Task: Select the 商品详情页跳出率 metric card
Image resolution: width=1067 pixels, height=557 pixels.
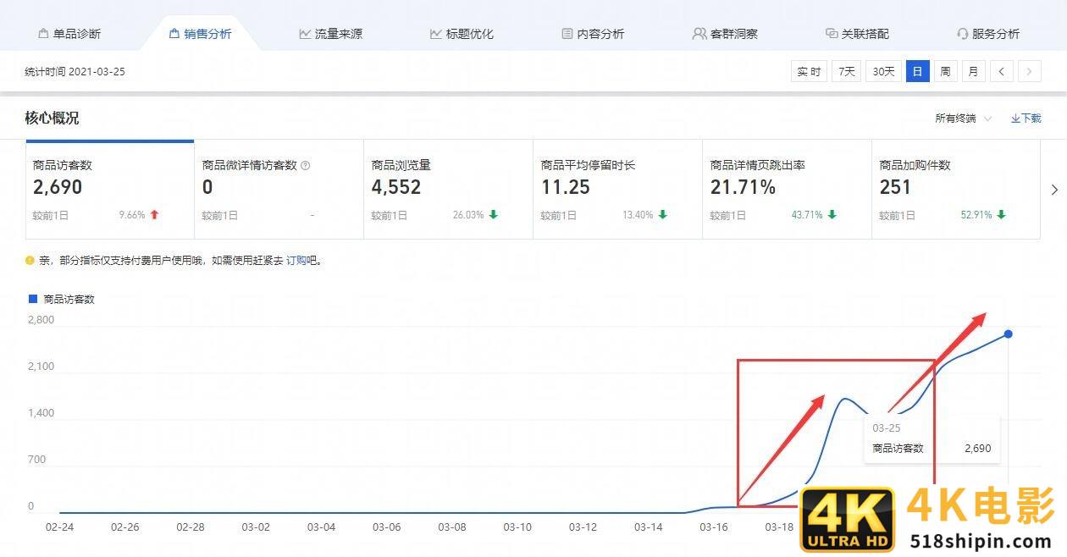Action: pos(788,190)
